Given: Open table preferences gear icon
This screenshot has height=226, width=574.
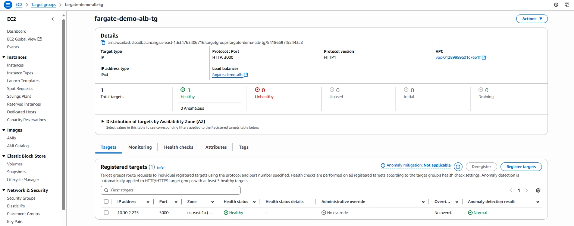Looking at the screenshot, I should point(538,190).
